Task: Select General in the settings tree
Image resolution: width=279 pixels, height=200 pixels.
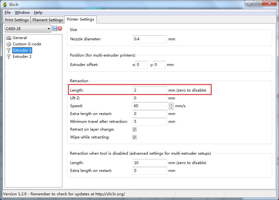Action: [20, 38]
